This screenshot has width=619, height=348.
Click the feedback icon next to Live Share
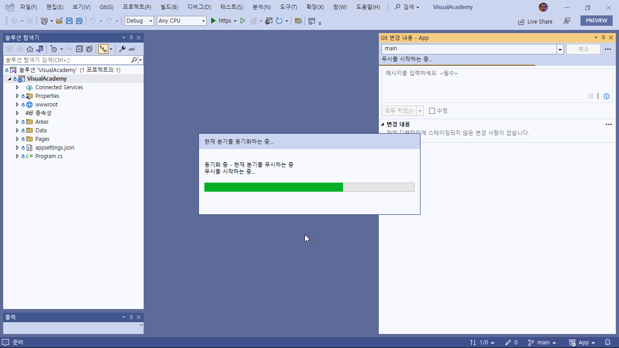(x=567, y=21)
